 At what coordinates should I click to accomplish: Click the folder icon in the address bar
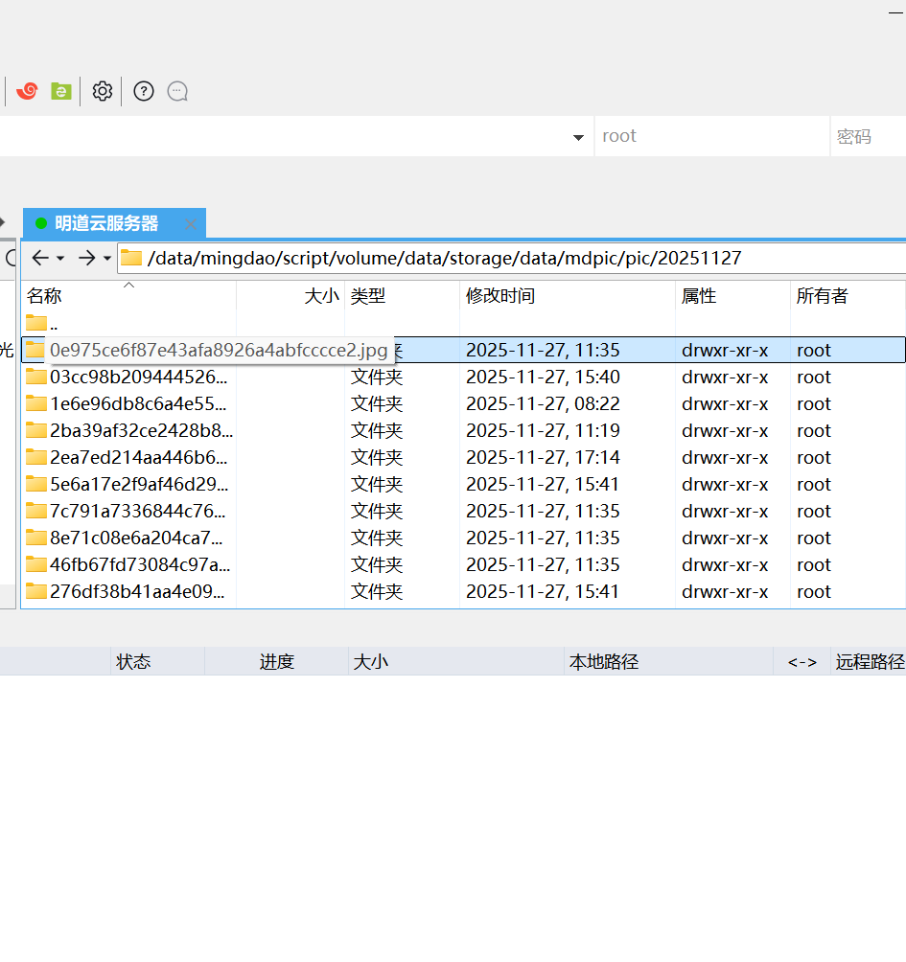click(x=129, y=258)
